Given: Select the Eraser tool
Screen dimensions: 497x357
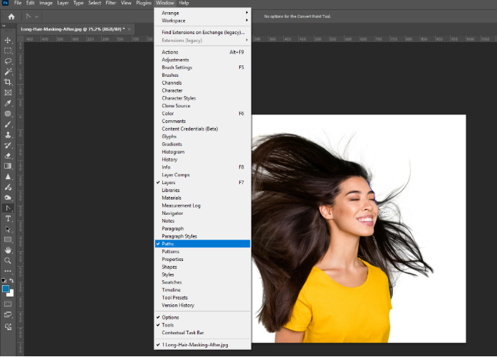Looking at the screenshot, I should [x=8, y=156].
